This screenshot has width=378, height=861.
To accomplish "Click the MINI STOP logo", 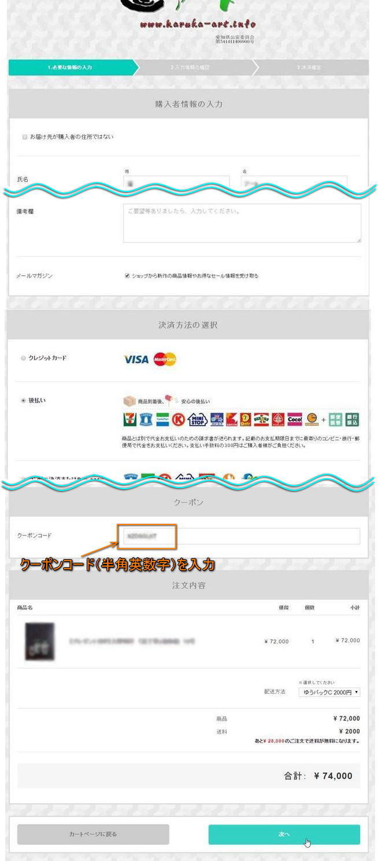I will pos(198,419).
